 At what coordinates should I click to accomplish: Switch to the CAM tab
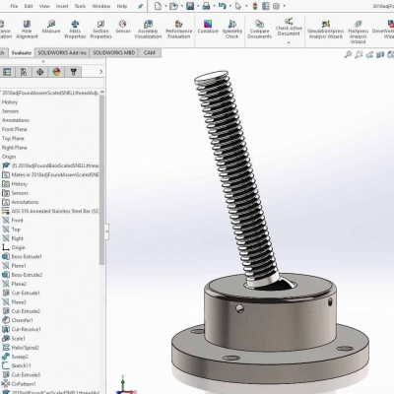150,52
